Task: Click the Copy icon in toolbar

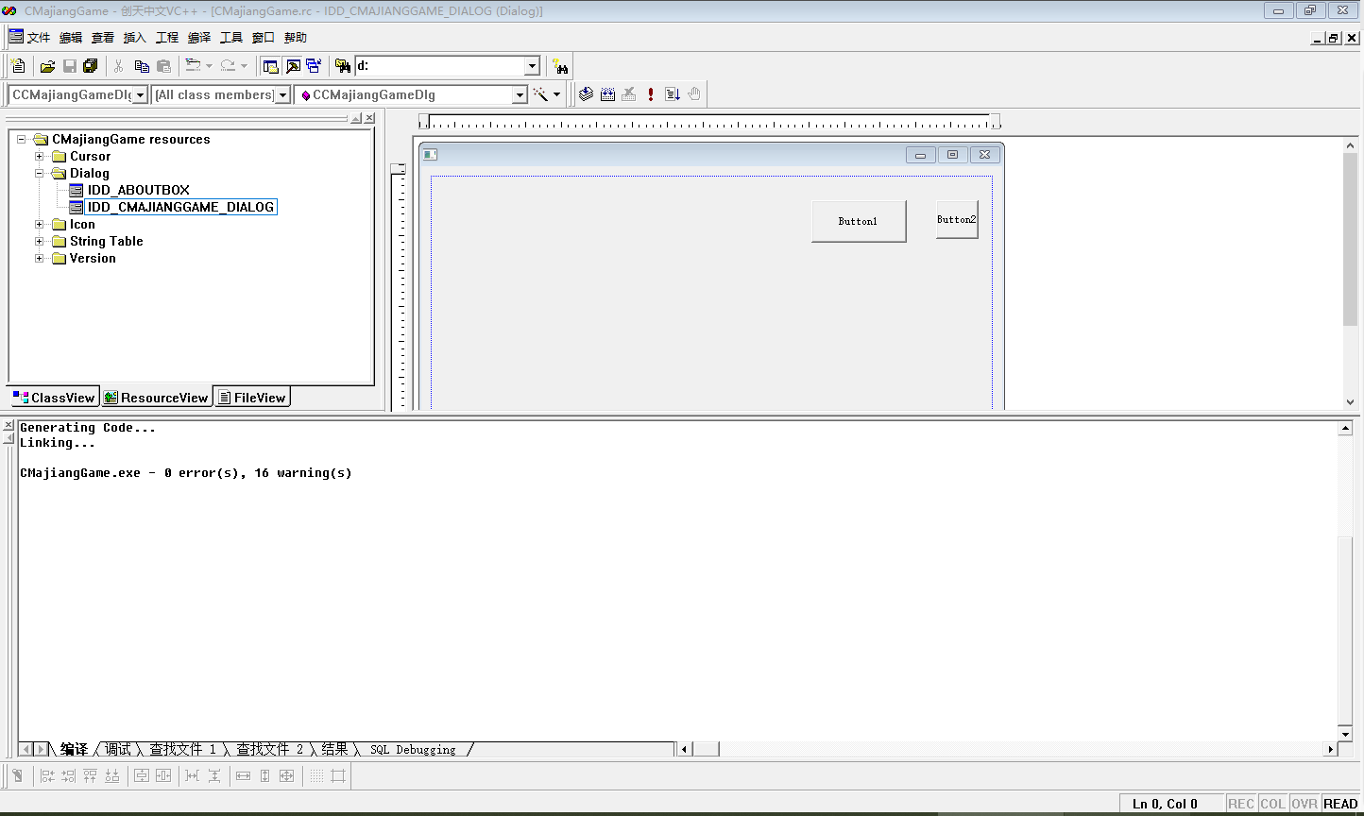Action: coord(142,66)
